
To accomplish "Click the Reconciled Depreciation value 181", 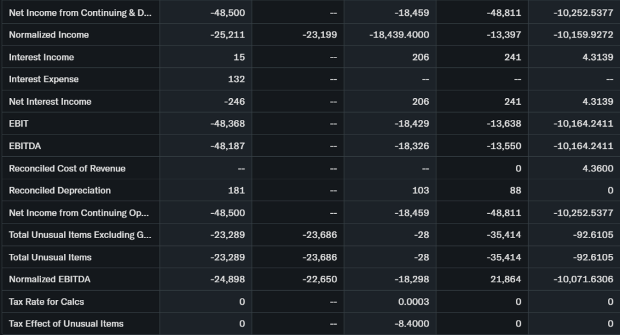I will tap(236, 190).
